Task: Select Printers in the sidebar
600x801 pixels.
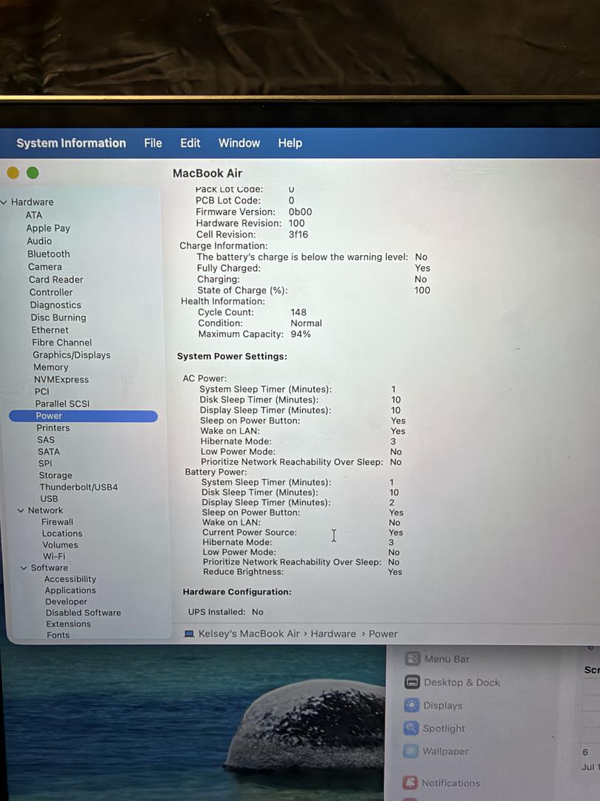Action: click(x=53, y=428)
